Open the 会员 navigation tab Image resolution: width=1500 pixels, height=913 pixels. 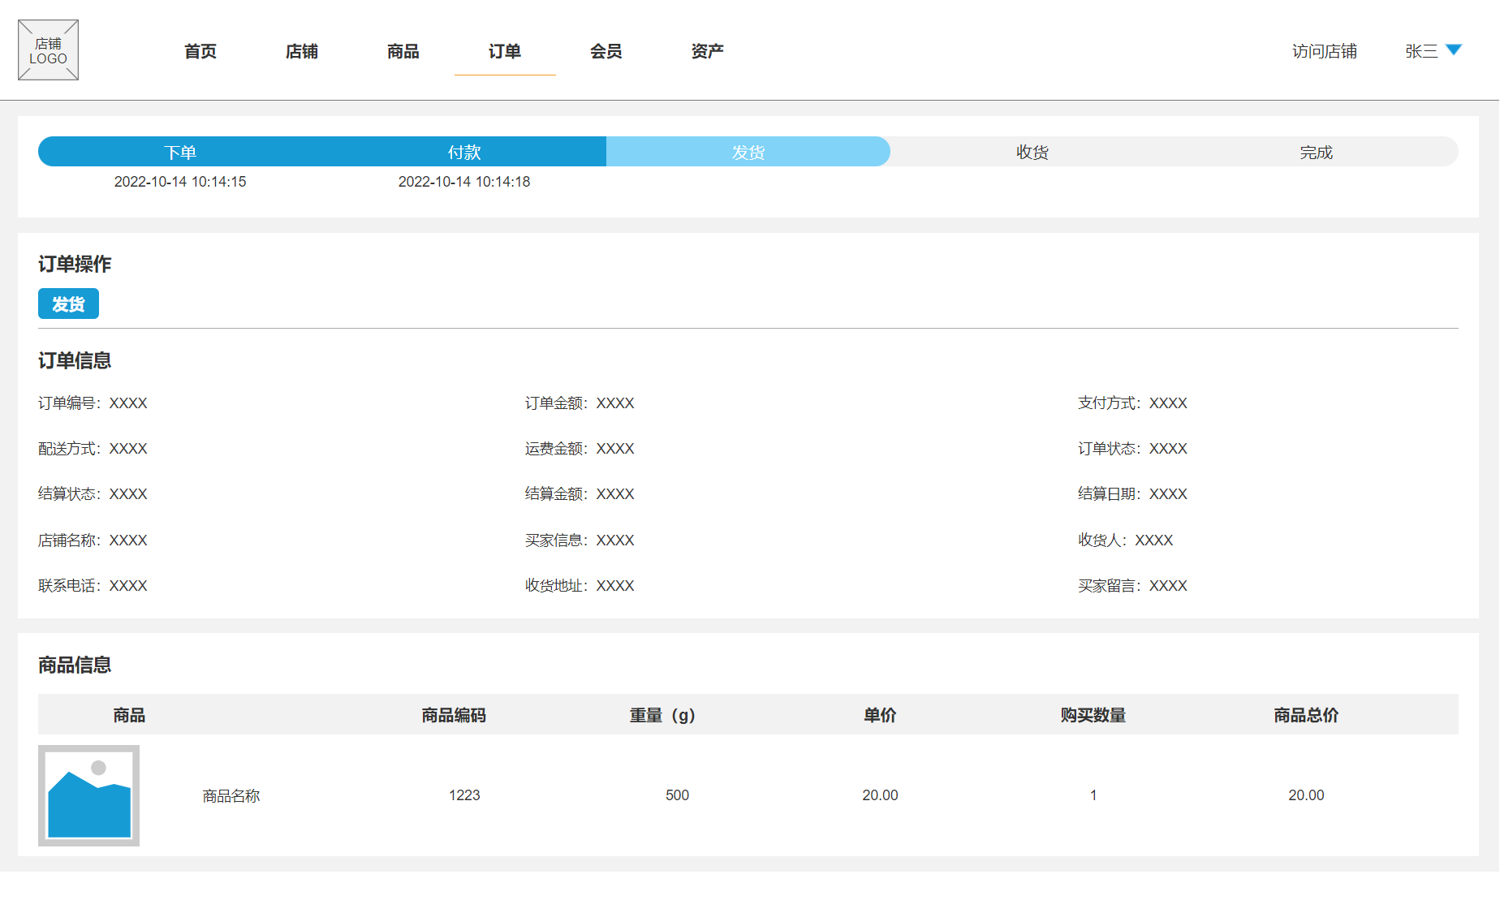coord(606,51)
